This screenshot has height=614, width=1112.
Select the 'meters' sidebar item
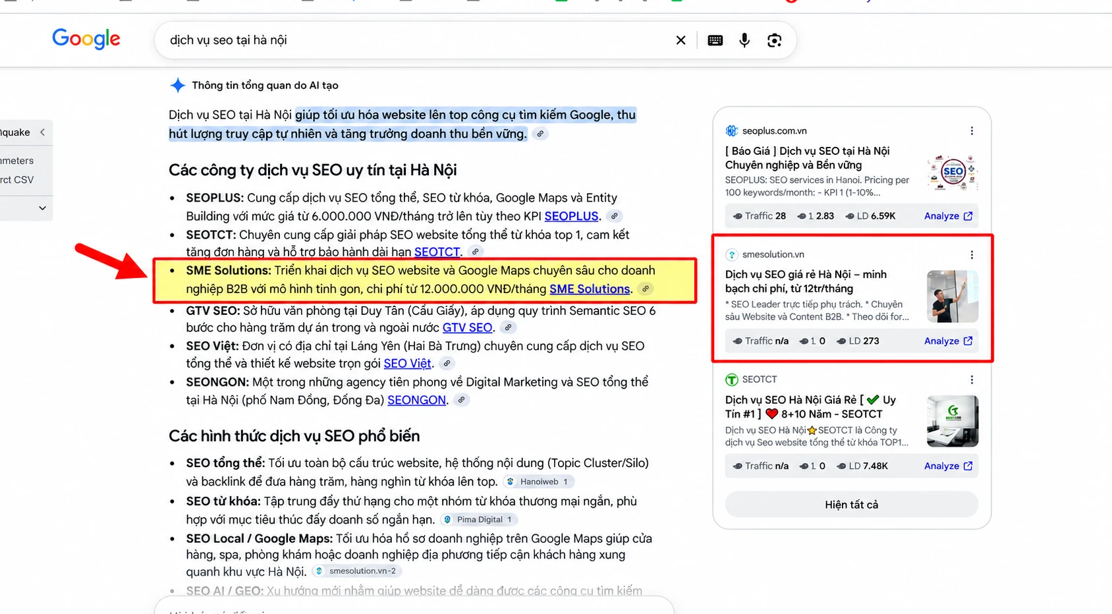point(17,161)
